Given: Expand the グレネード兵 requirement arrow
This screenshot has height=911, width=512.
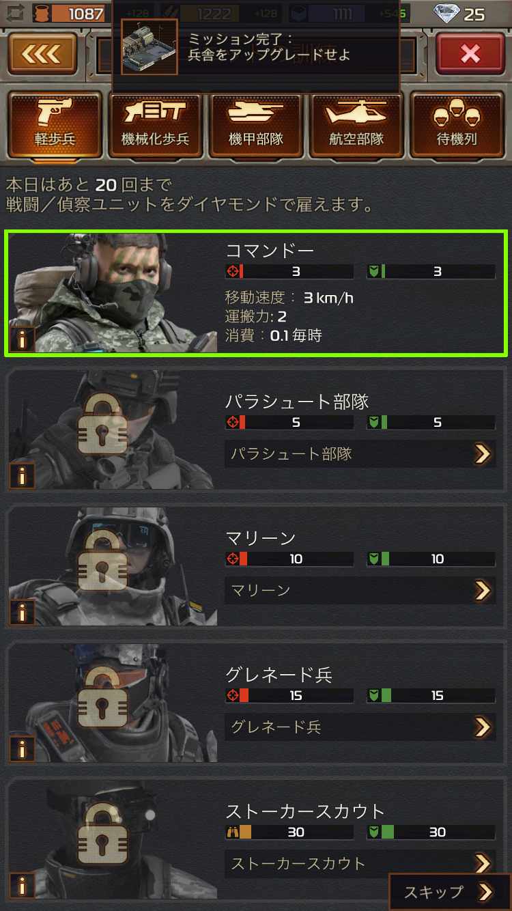Looking at the screenshot, I should tap(483, 727).
